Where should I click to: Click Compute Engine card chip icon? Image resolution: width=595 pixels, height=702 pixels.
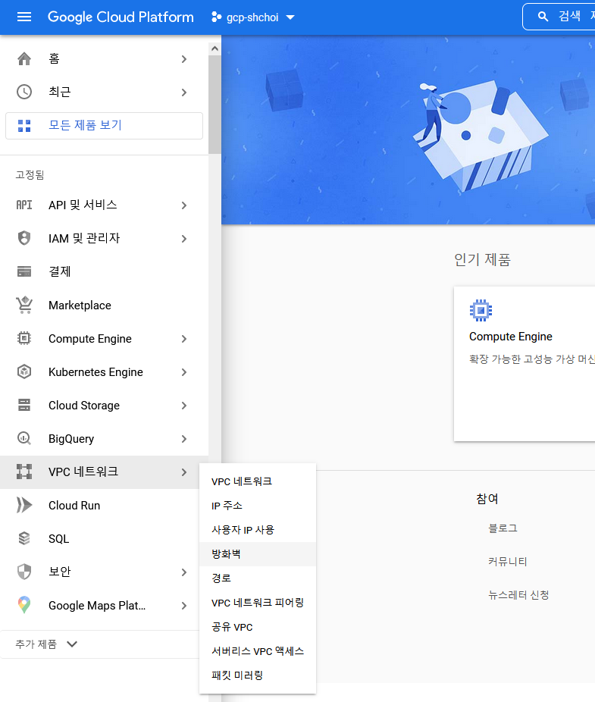click(481, 310)
